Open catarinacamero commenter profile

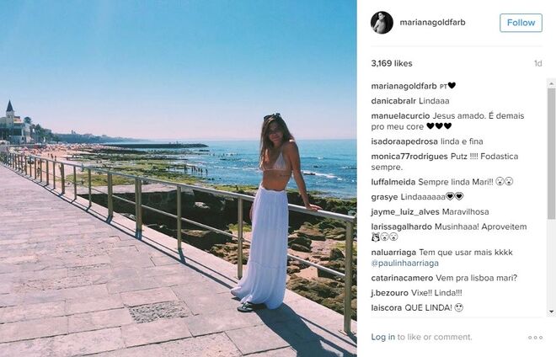tap(402, 278)
